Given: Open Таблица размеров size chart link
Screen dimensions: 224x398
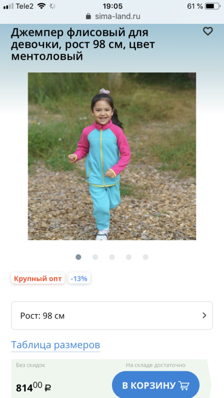Looking at the screenshot, I should 56,345.
